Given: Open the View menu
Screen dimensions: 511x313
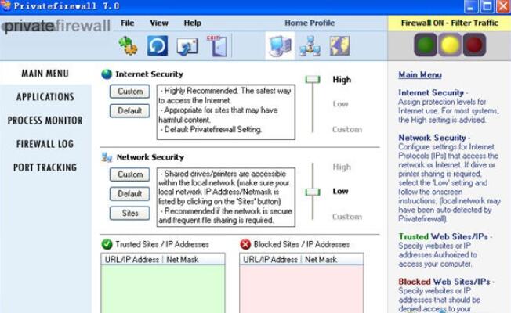Looking at the screenshot, I should [159, 23].
